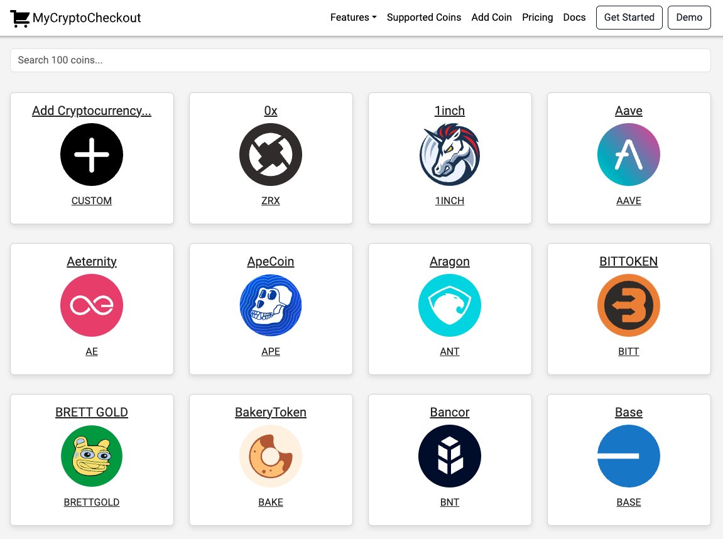Open the ApeCoin title link

coord(271,261)
